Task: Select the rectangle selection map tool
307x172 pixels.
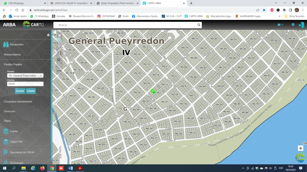Action: click(x=59, y=59)
